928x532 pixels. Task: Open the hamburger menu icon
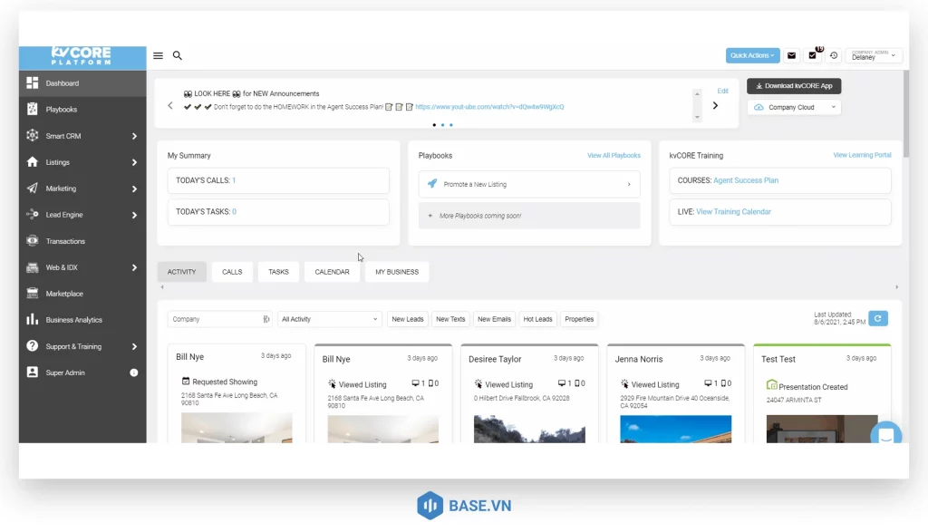point(158,55)
